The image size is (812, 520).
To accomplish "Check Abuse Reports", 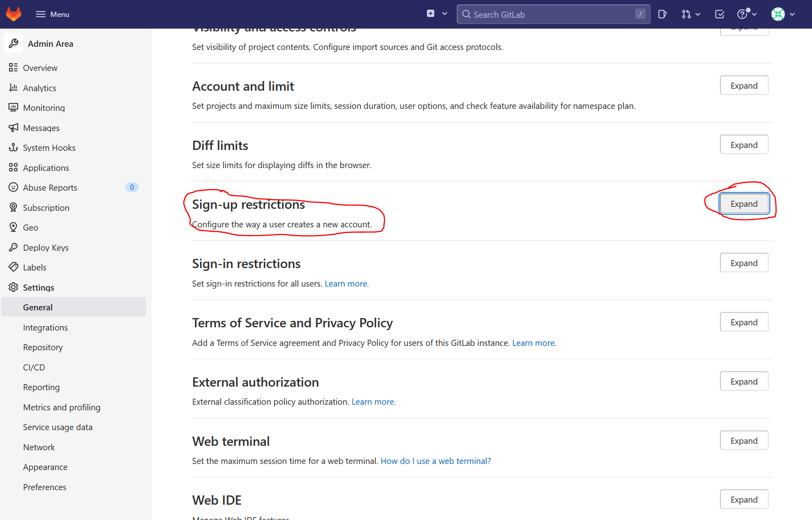I will click(x=50, y=187).
